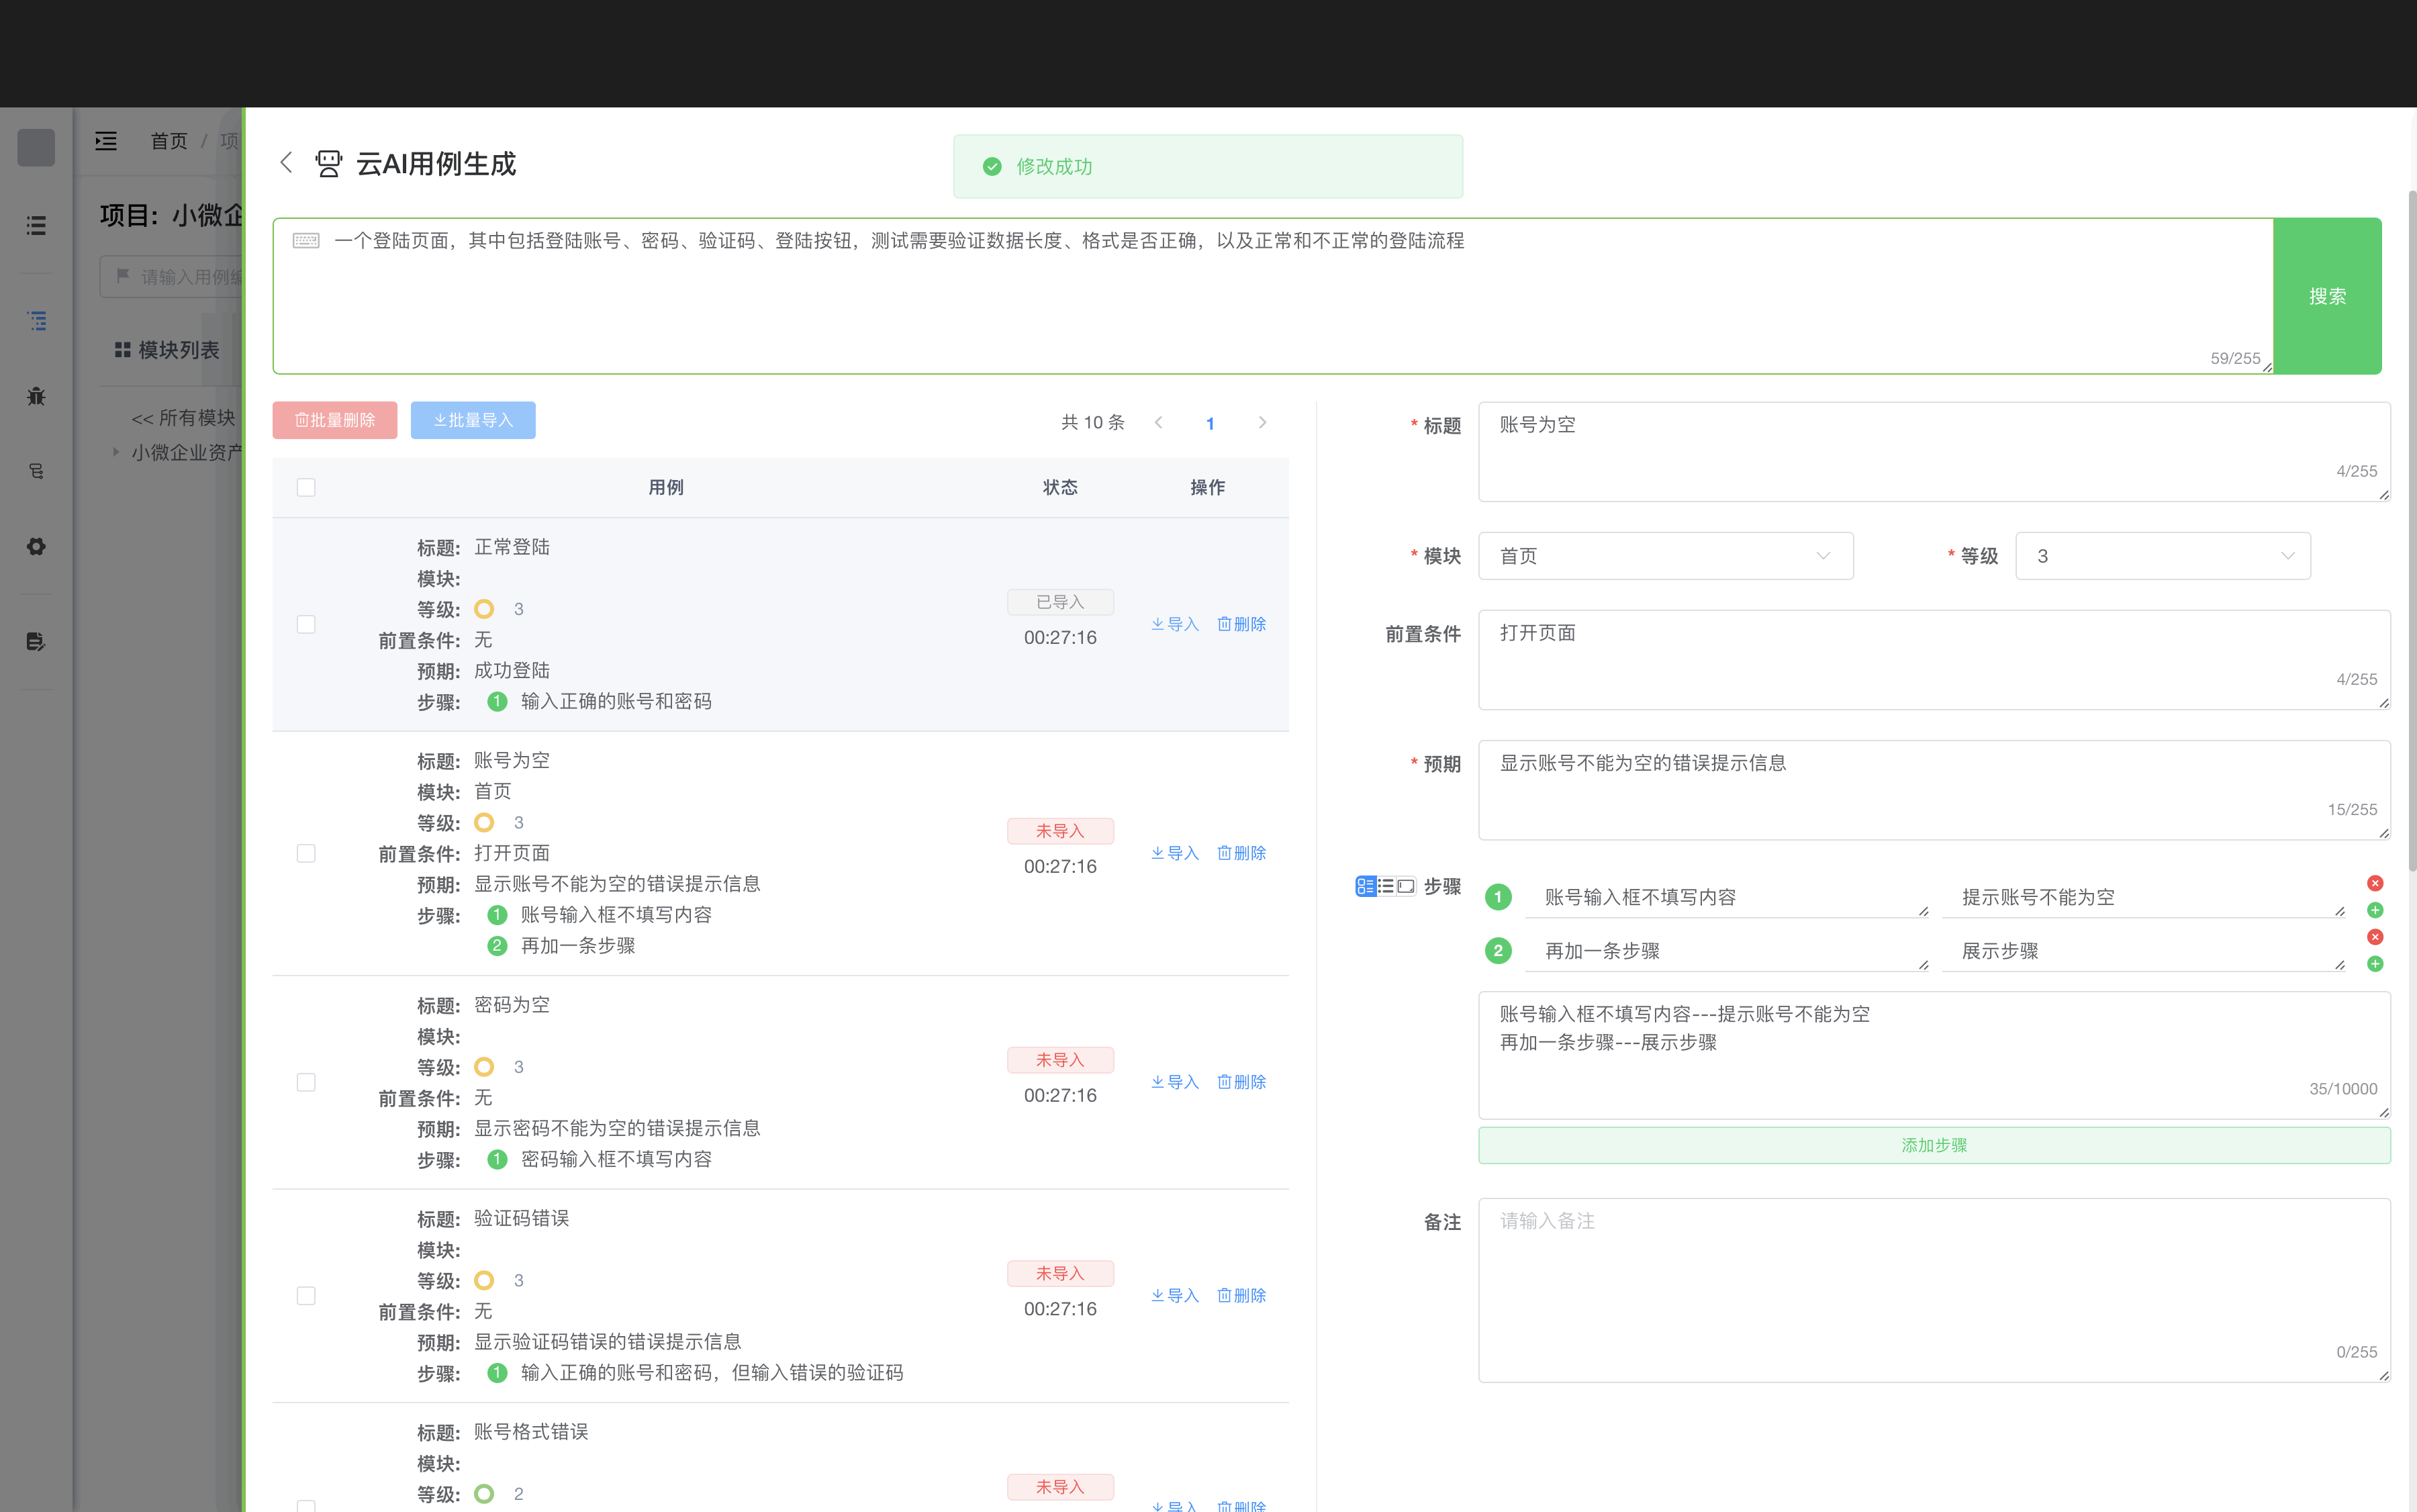Select the single text box view icon for 步骤
Viewport: 2417px width, 1512px height.
[x=1406, y=886]
